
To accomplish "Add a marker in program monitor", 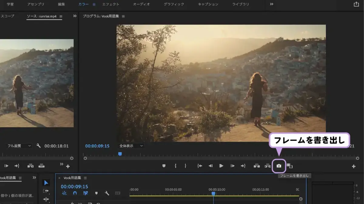I will (x=164, y=166).
